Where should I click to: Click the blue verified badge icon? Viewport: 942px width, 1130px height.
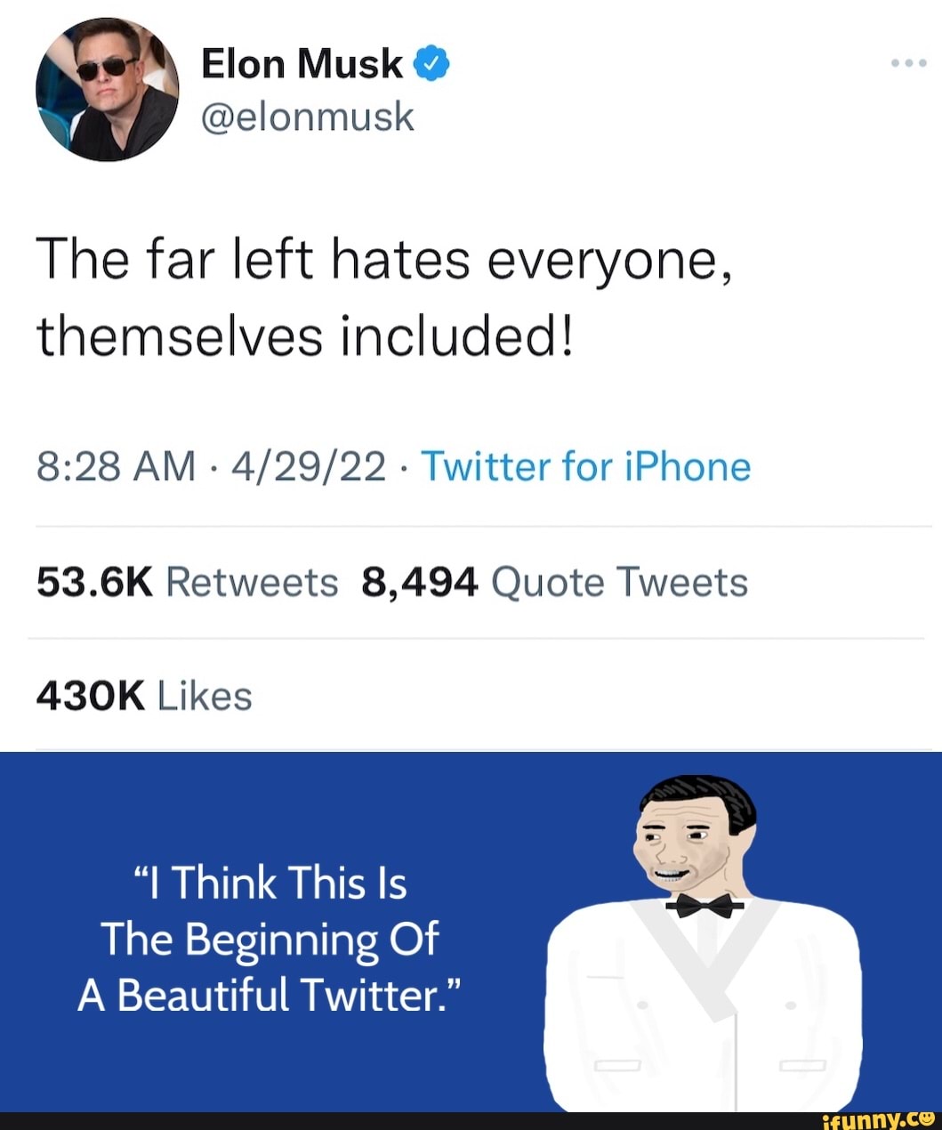tap(432, 63)
